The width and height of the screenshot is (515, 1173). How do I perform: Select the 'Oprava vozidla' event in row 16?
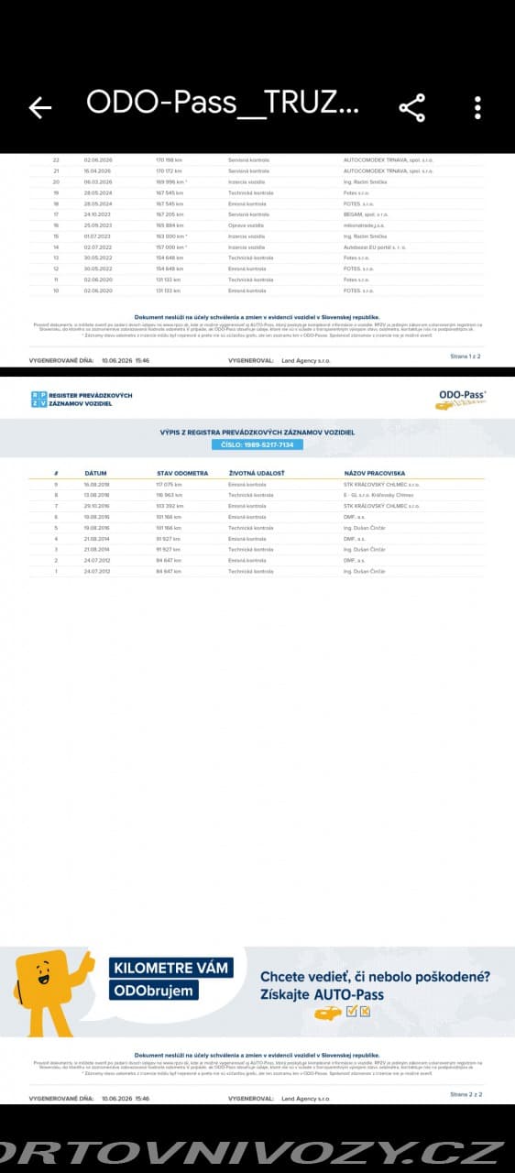point(246,225)
